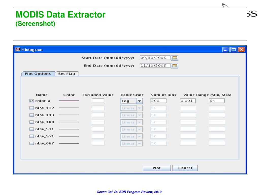
Task: Click the Plot button
Action: [x=157, y=168]
